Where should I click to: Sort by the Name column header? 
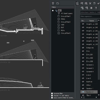(x=92, y=21)
